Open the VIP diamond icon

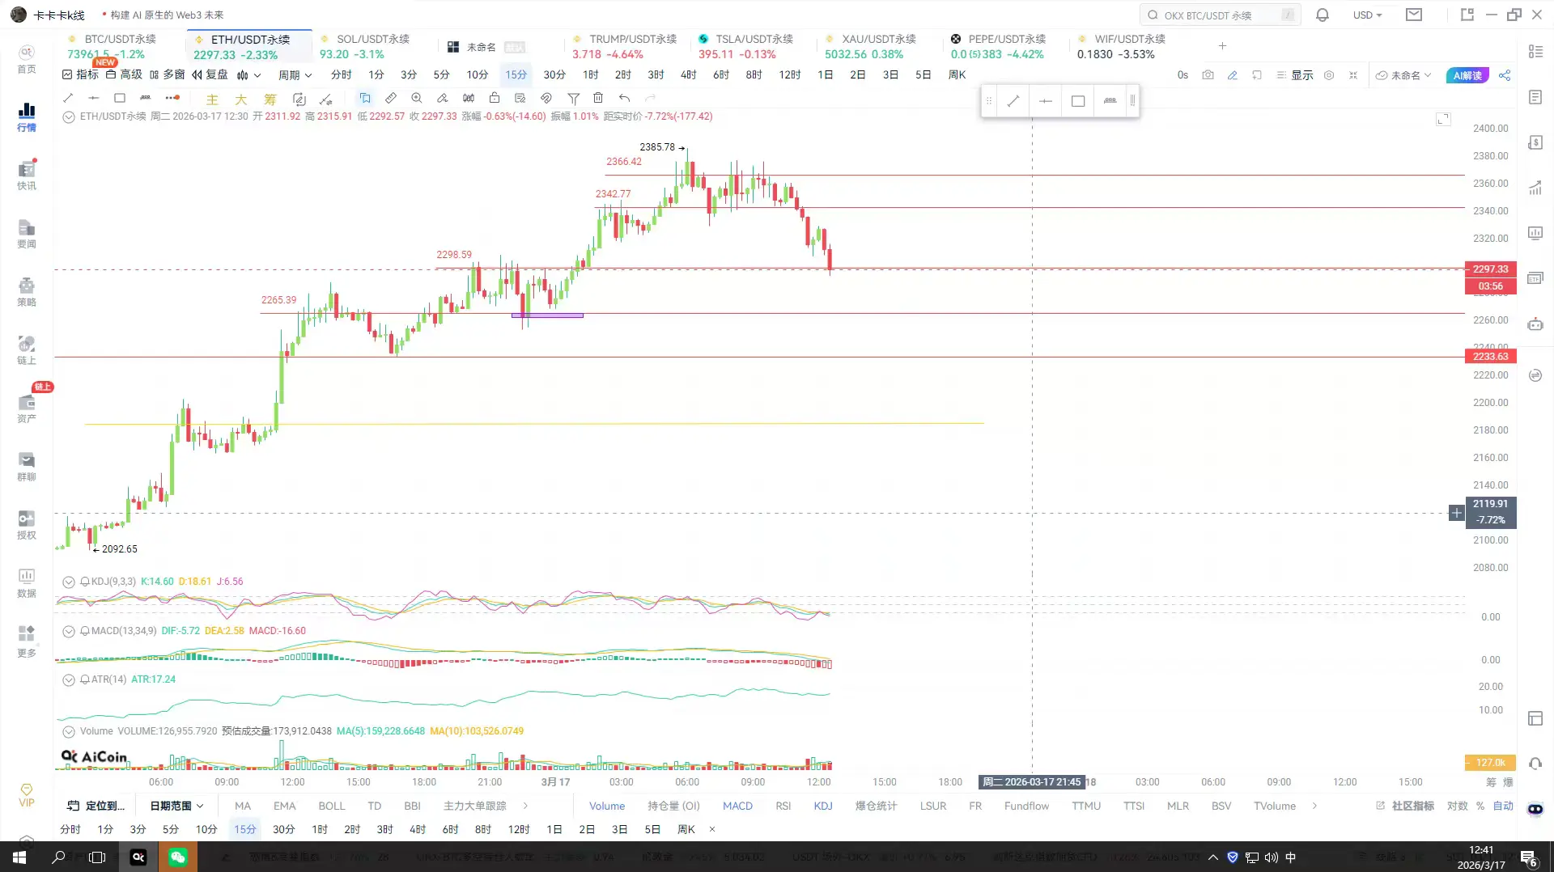pos(27,794)
